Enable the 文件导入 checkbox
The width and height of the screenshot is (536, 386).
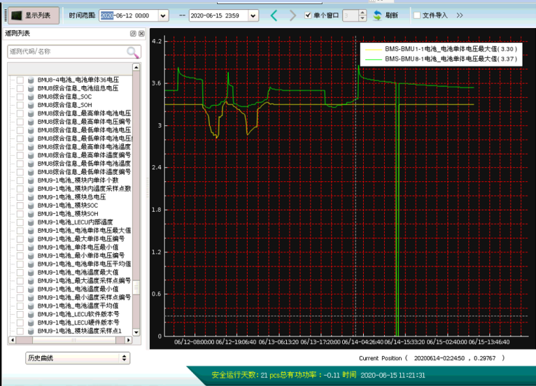coord(417,15)
